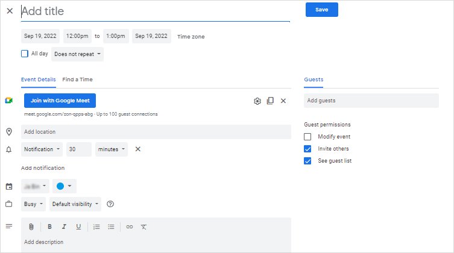Click the notification bell icon
454x253 pixels.
(x=8, y=149)
